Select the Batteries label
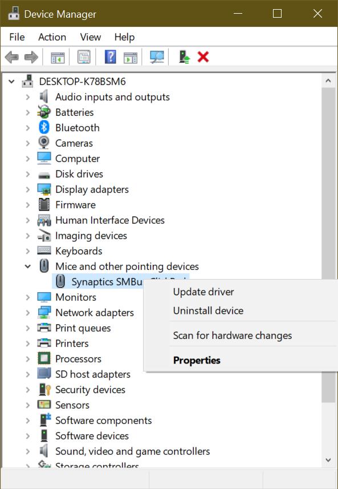 tap(75, 112)
